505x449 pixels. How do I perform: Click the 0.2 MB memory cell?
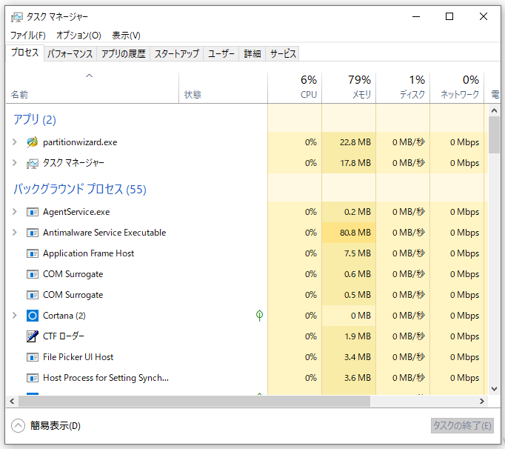tap(349, 212)
